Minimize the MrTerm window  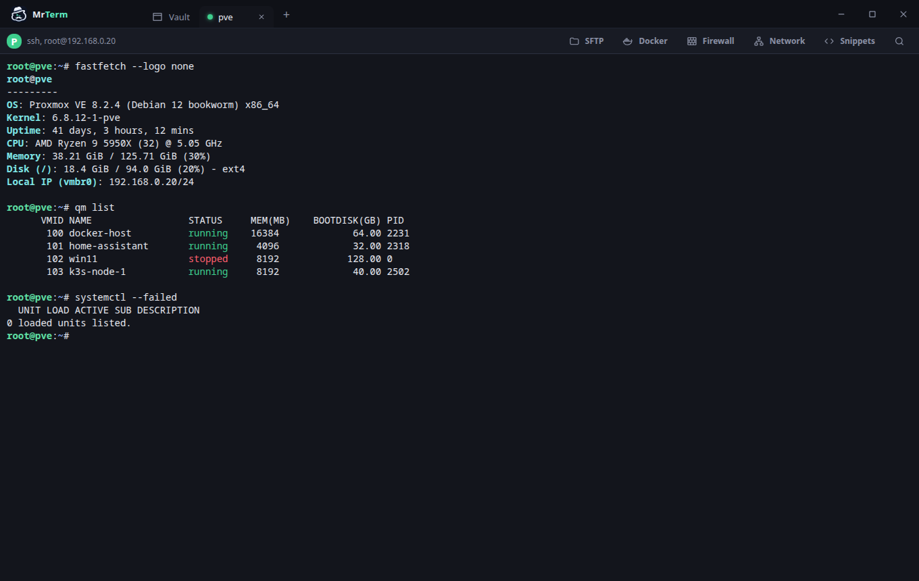tap(841, 14)
